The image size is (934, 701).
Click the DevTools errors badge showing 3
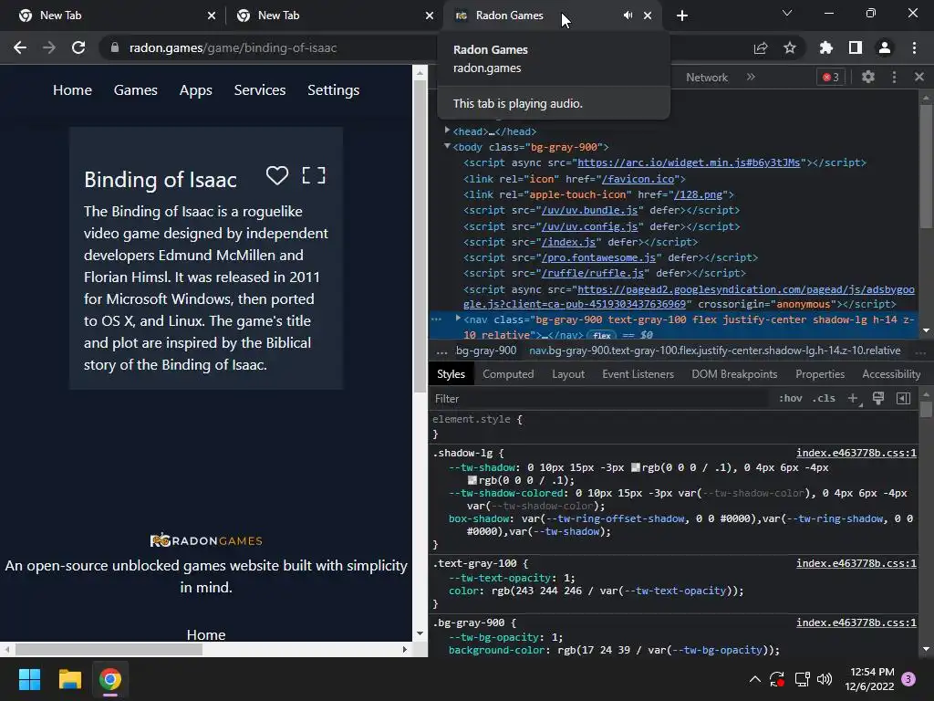[831, 77]
